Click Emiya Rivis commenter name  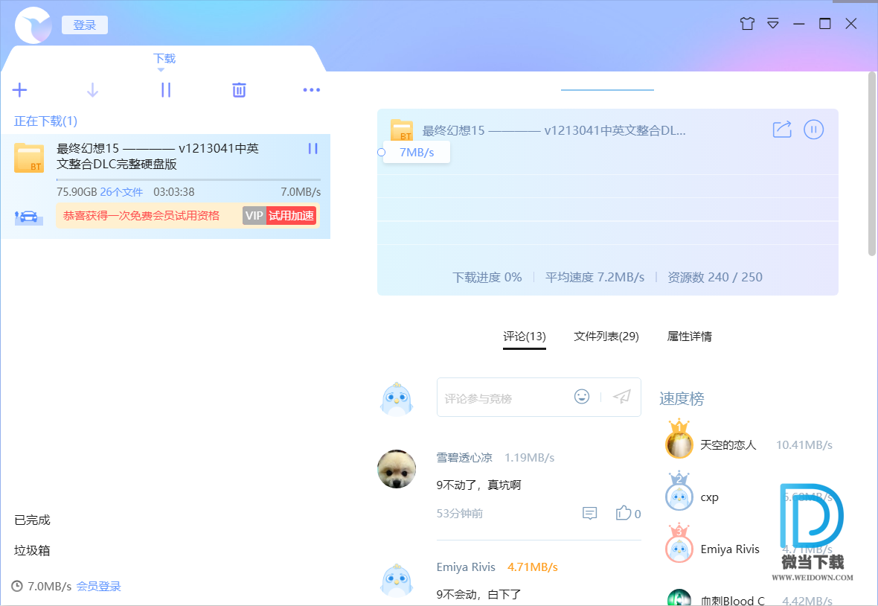point(466,567)
